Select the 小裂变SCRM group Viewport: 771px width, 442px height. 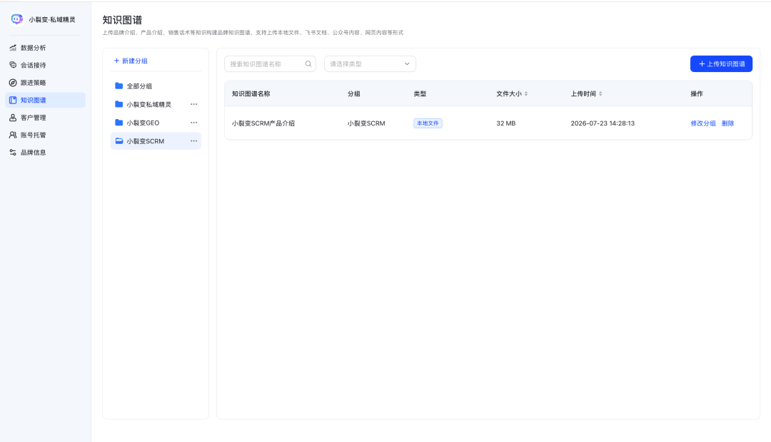click(x=156, y=141)
